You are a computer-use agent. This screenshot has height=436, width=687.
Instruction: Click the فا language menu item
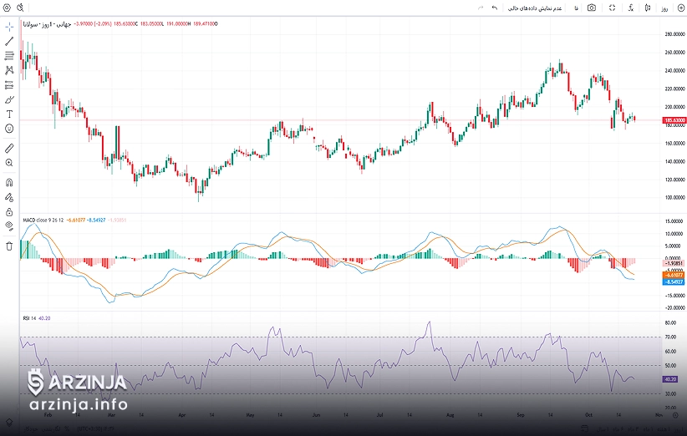576,8
